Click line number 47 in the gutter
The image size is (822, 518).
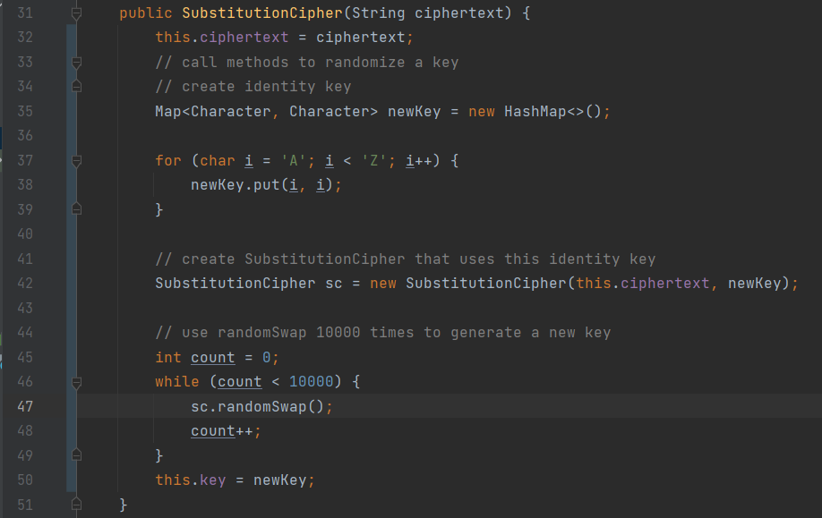(x=25, y=406)
